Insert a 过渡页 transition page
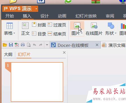 pos(57,25)
